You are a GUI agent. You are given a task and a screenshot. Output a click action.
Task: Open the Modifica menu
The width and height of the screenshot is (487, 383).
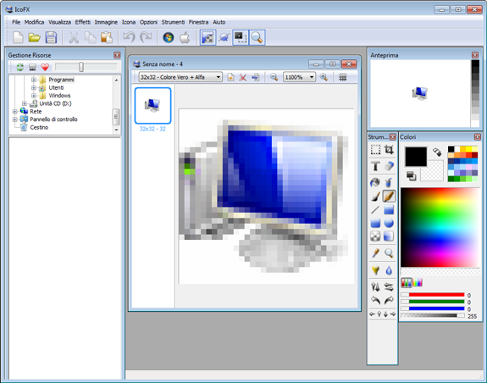tap(34, 22)
